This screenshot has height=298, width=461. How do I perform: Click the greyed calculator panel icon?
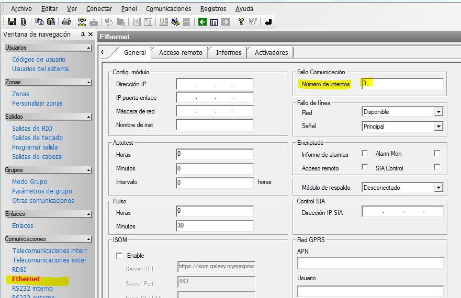tap(186, 22)
